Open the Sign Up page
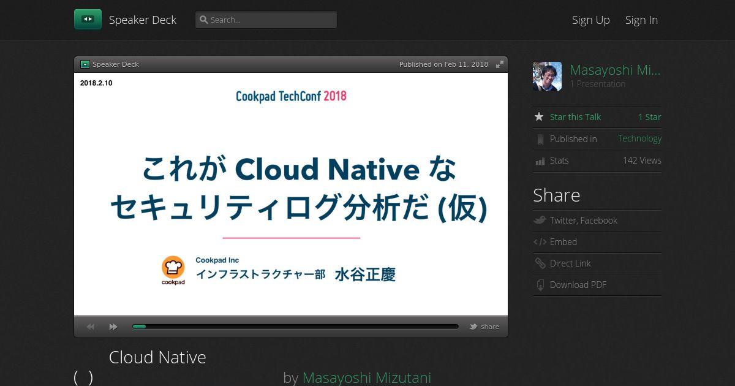 [x=590, y=20]
